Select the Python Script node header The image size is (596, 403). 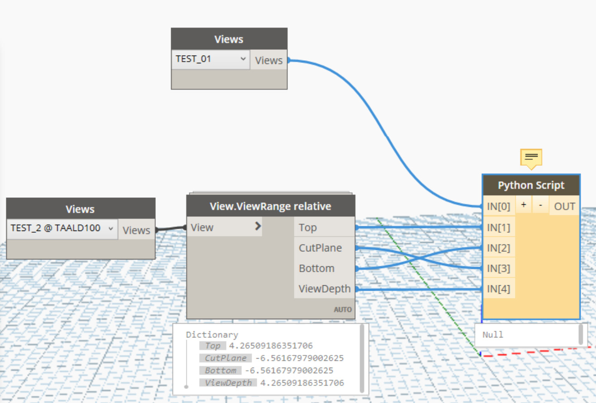[531, 185]
